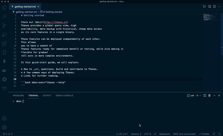Image resolution: width=223 pixels, height=136 pixels.
Task: Add a new terminal with plus icon
Action: click(197, 96)
